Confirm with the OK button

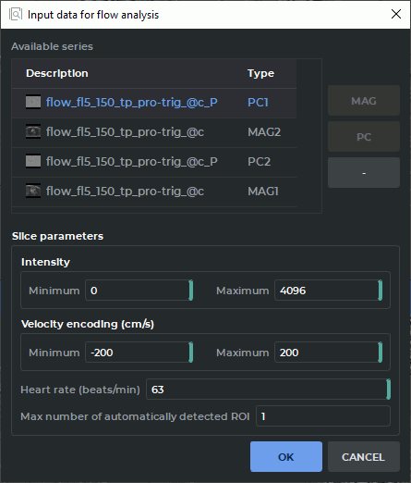coord(286,456)
